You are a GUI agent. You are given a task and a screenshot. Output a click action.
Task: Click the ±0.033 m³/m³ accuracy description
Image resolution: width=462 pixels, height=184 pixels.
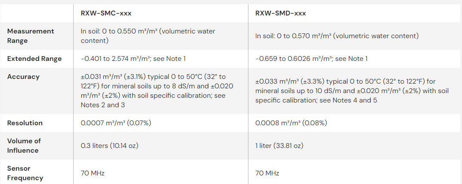[x=352, y=90]
